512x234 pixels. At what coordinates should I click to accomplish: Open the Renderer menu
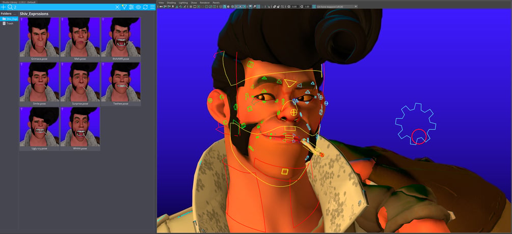[205, 3]
